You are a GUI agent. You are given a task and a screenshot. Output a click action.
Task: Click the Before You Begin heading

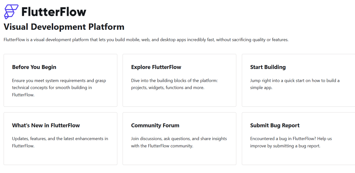point(34,67)
